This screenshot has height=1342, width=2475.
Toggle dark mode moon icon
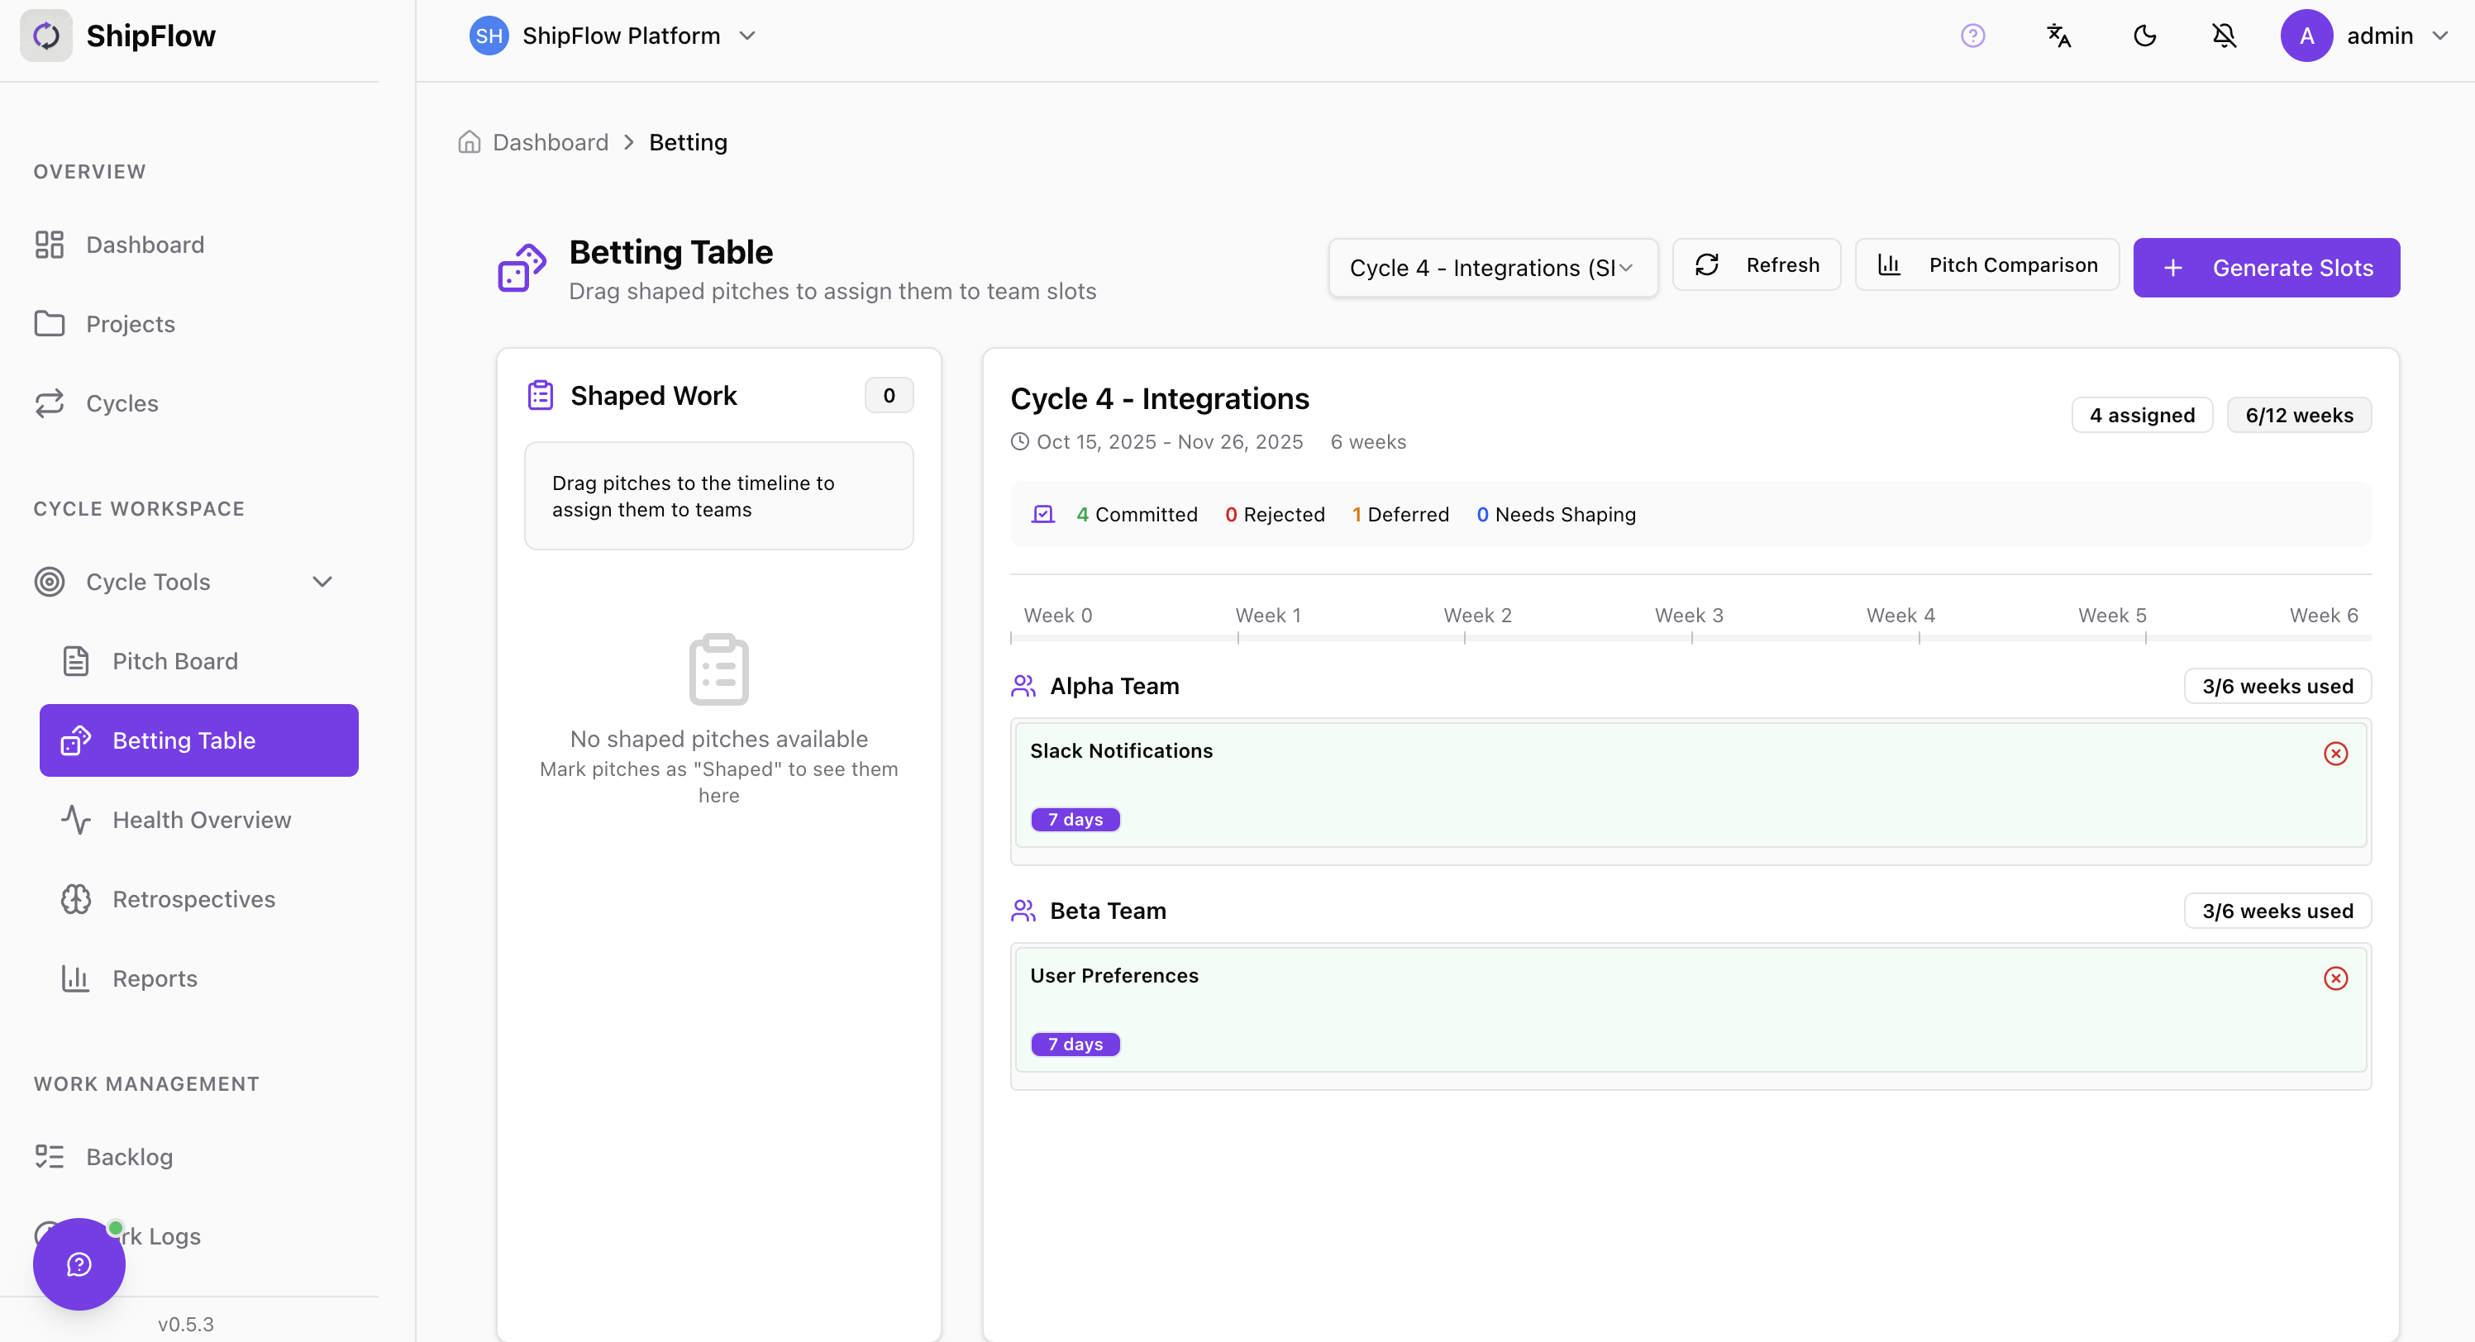tap(2144, 36)
